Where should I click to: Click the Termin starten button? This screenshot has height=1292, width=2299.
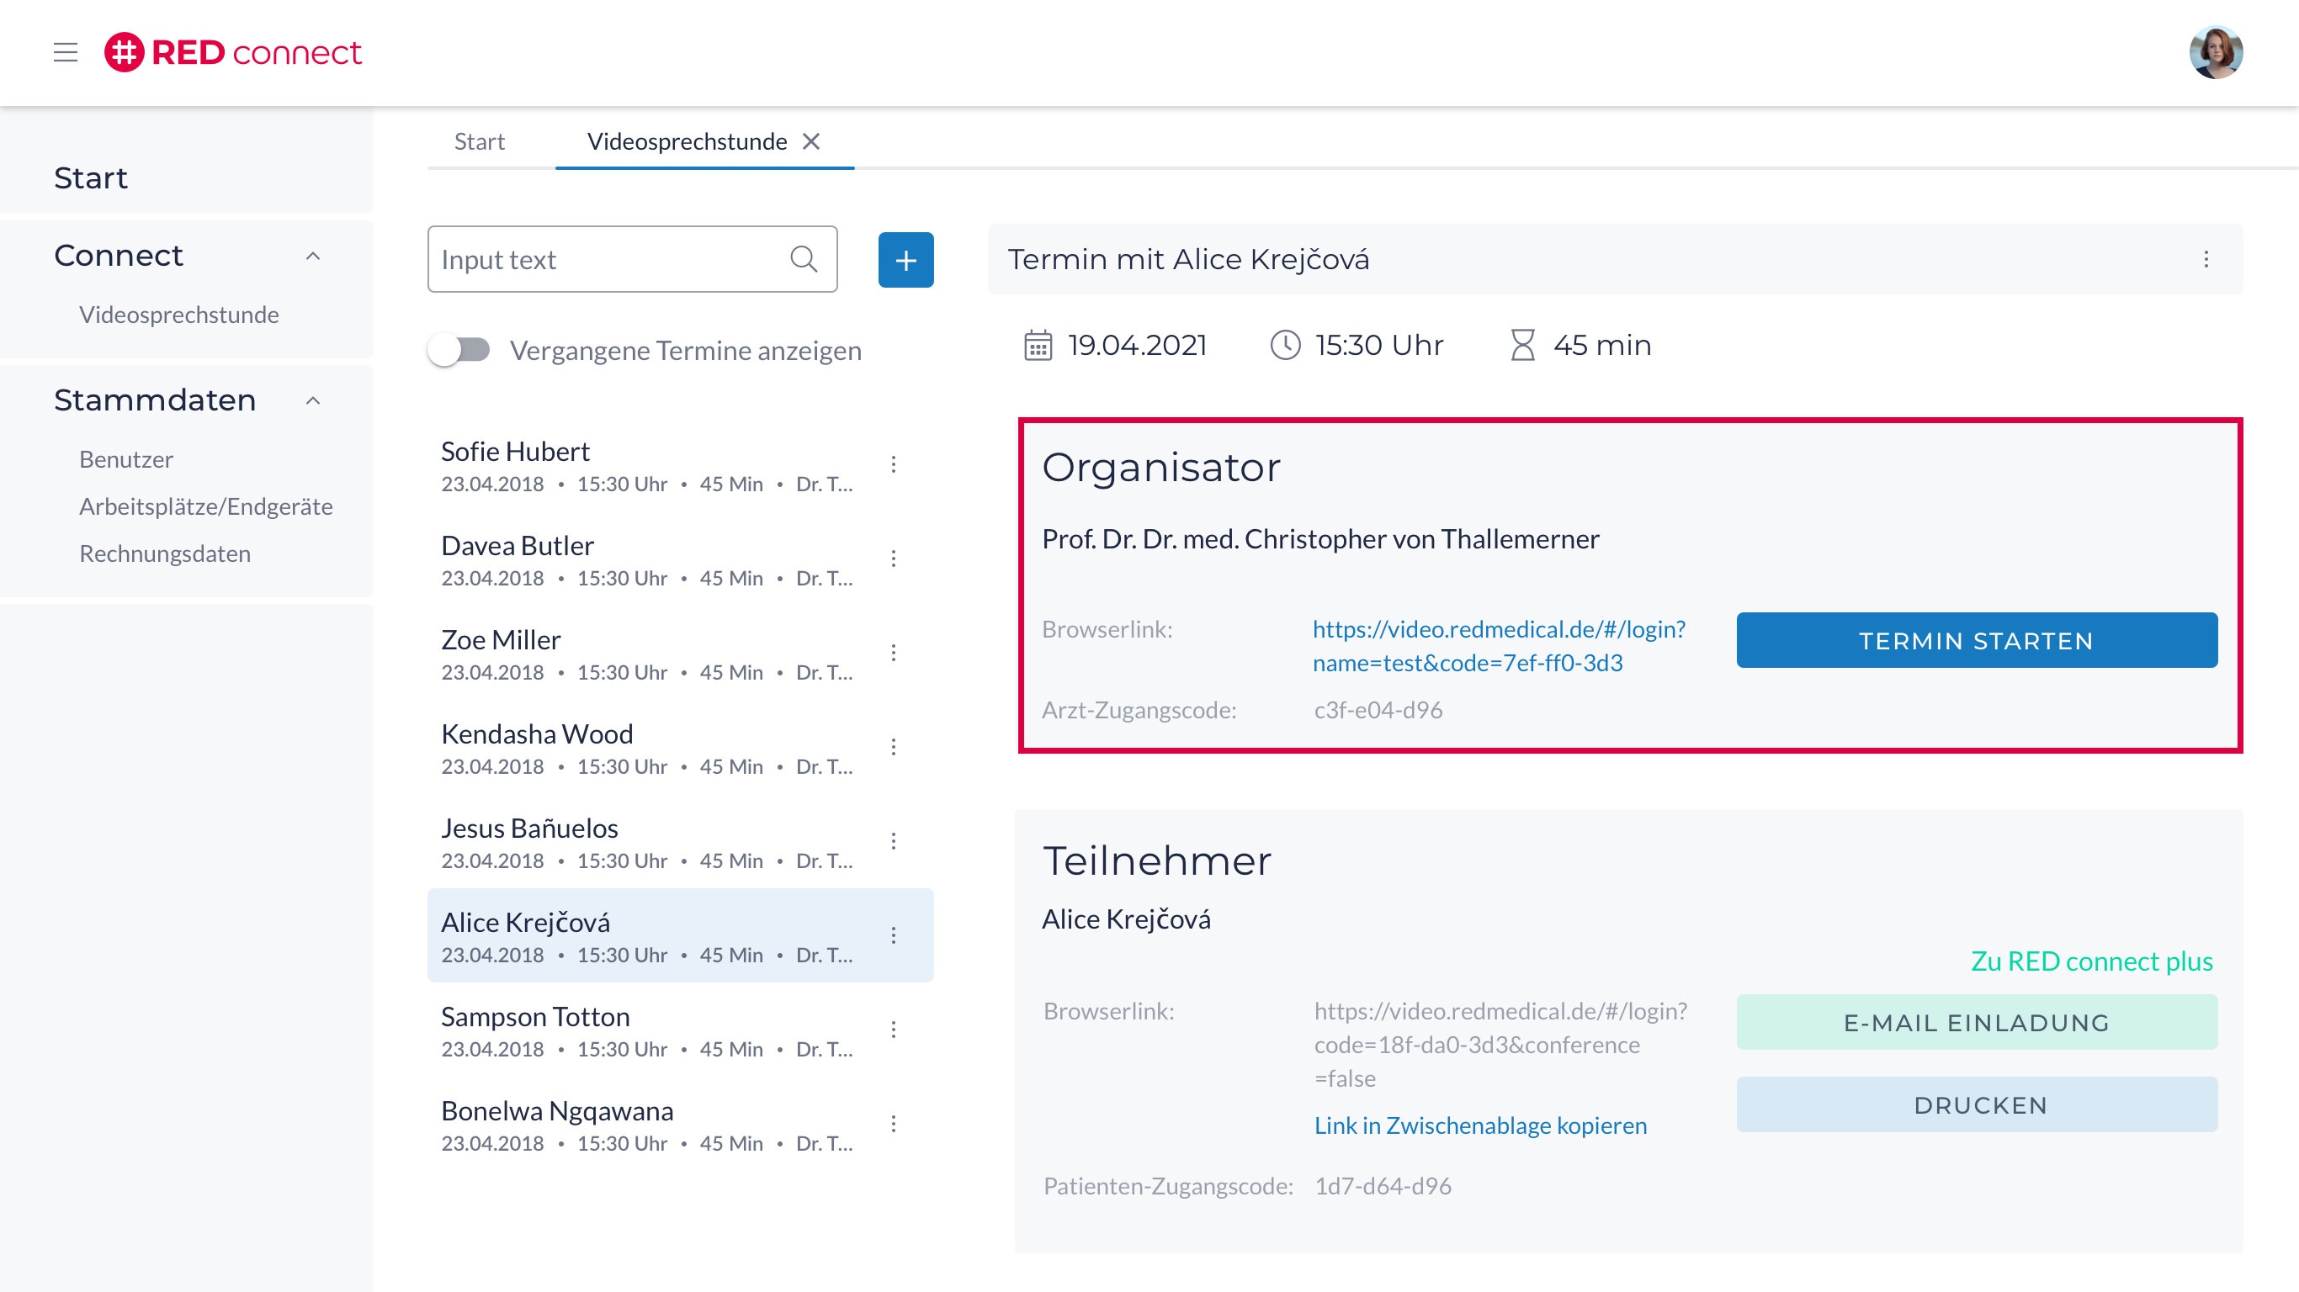pyautogui.click(x=1976, y=640)
